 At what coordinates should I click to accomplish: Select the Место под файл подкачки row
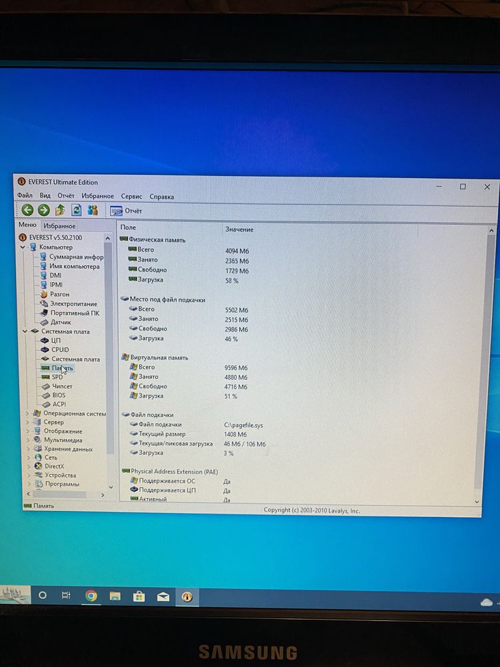pos(163,299)
